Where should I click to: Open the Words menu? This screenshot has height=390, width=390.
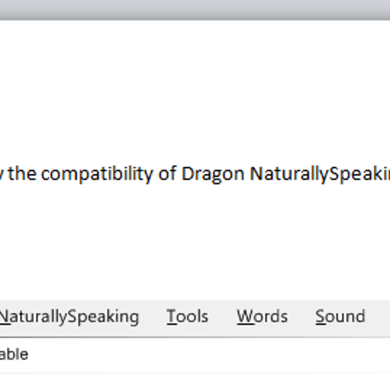[x=262, y=316]
